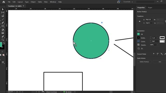Open the stroke weight dropdown
The width and height of the screenshot is (166, 93).
158,38
